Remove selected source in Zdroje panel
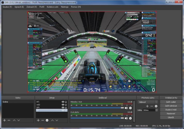The height and width of the screenshot is (129, 184). click(43, 120)
